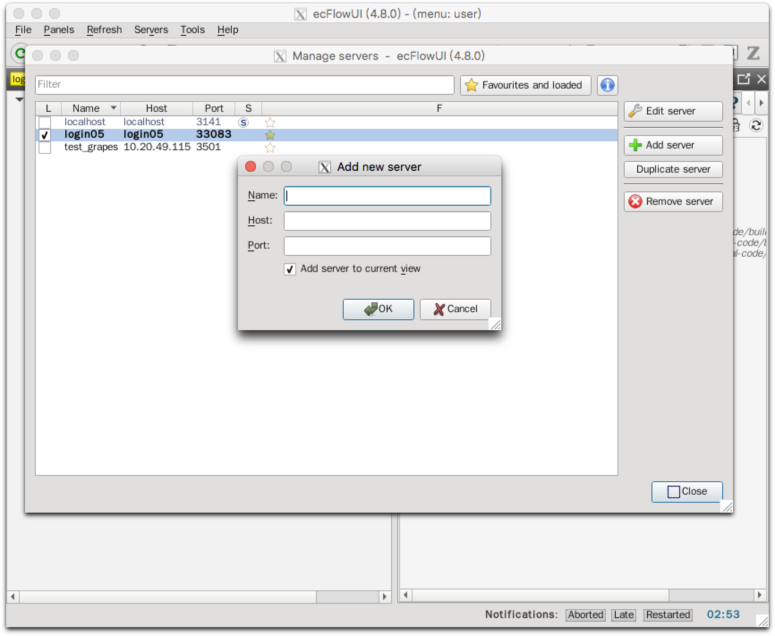Sort servers by the Port column header
Image resolution: width=775 pixels, height=636 pixels.
(x=214, y=108)
